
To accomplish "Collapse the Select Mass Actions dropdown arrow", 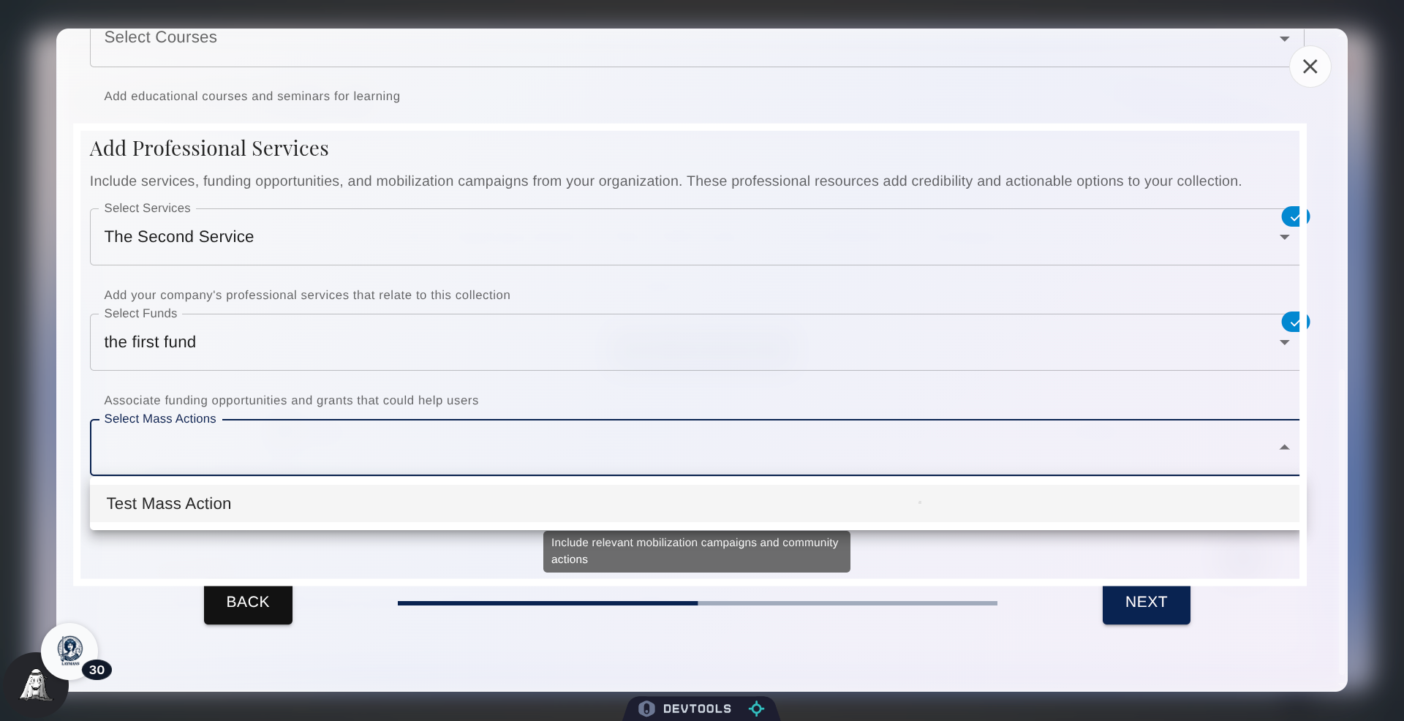I will pyautogui.click(x=1284, y=448).
